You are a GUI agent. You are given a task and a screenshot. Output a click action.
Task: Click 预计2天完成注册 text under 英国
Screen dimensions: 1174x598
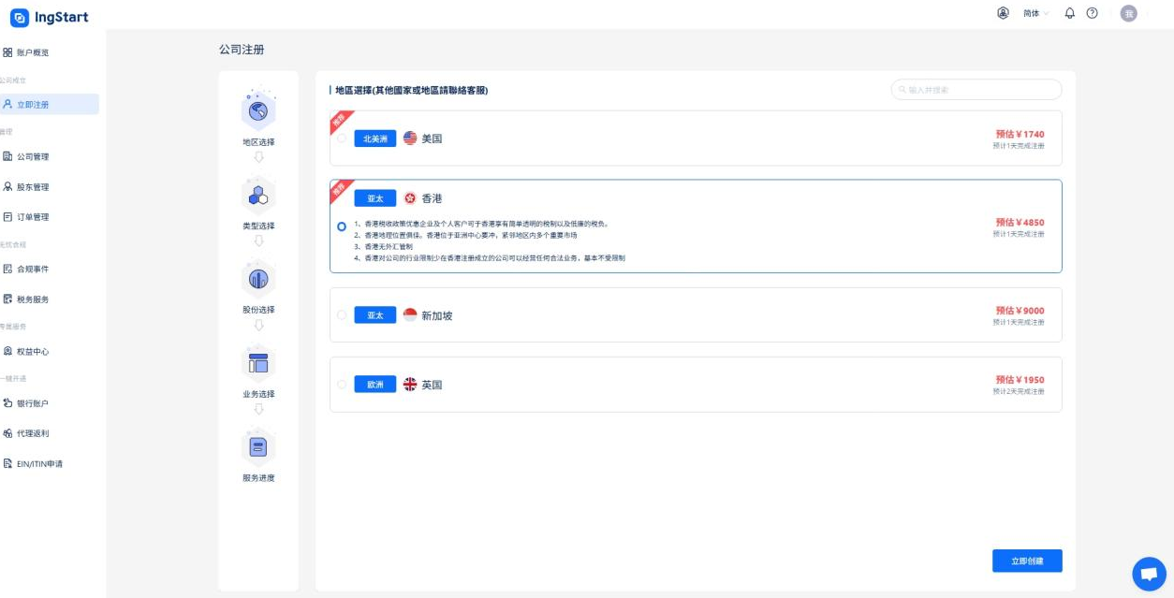click(1019, 391)
